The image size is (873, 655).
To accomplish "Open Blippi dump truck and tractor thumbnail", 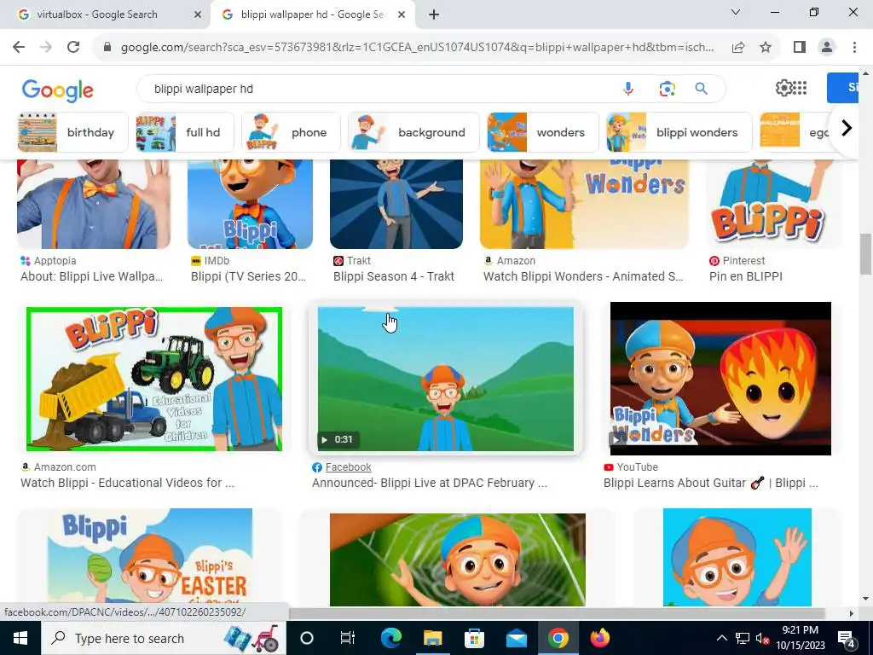I will click(x=153, y=379).
